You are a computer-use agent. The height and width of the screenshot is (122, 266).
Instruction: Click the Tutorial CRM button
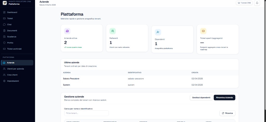tap(244, 3)
